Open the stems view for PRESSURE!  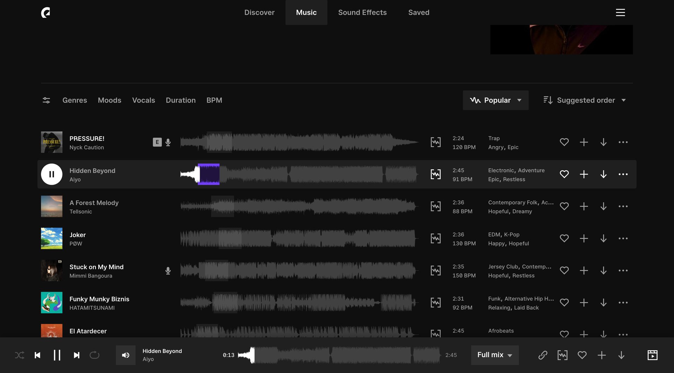click(435, 142)
